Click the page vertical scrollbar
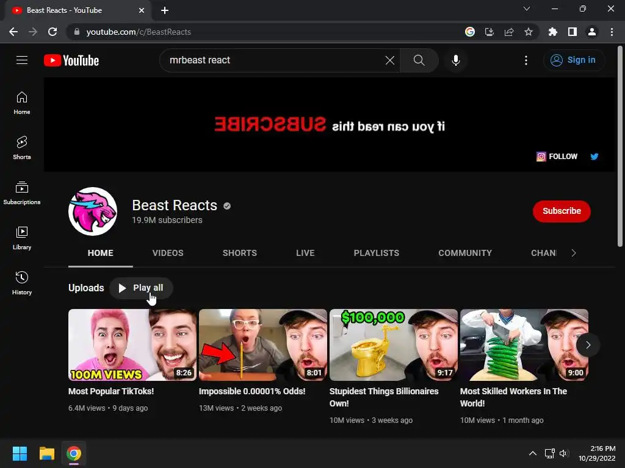The width and height of the screenshot is (625, 468). point(620,146)
